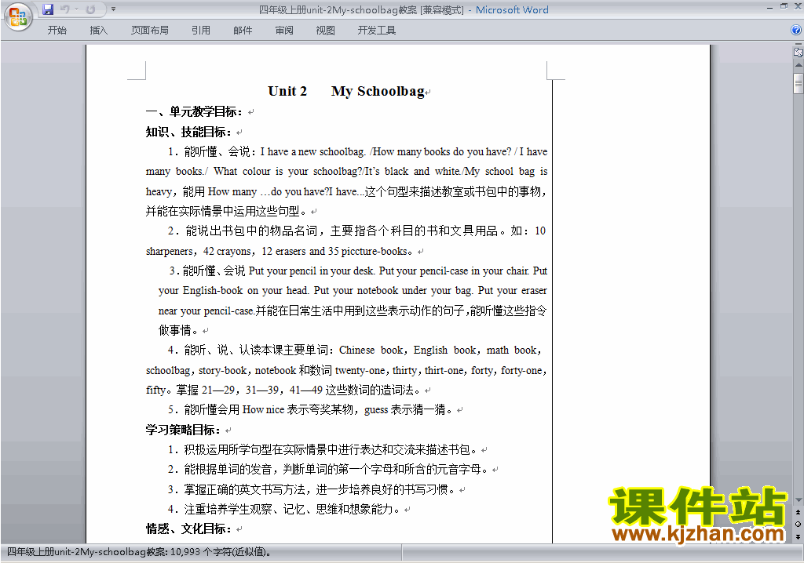
Task: Click the Save icon in Quick Access toolbar
Action: 48,9
